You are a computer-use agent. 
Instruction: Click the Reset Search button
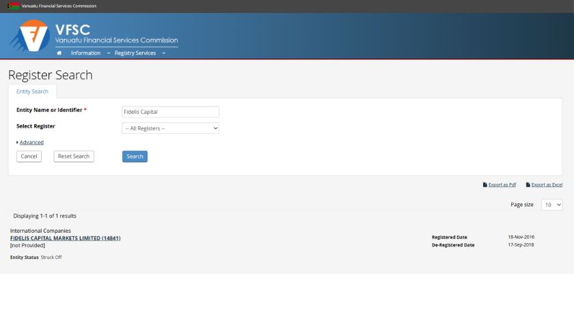74,156
